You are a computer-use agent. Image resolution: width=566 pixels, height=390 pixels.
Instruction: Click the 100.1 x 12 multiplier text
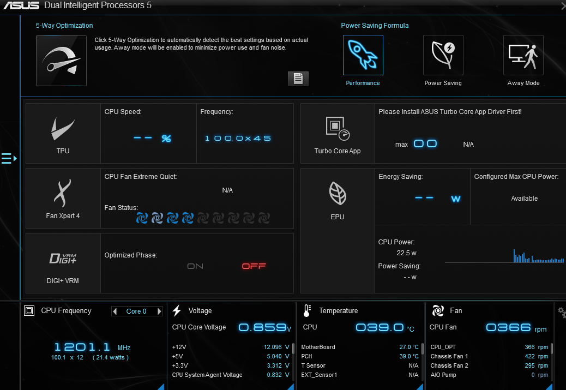pyautogui.click(x=67, y=357)
